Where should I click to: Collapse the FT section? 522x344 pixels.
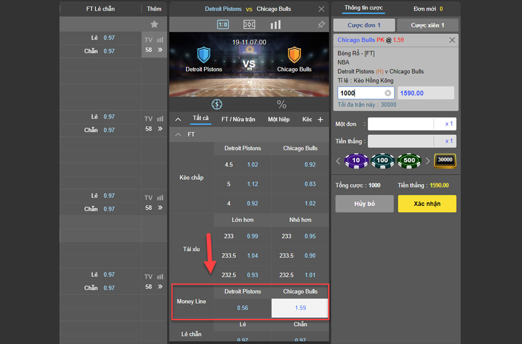coord(178,134)
